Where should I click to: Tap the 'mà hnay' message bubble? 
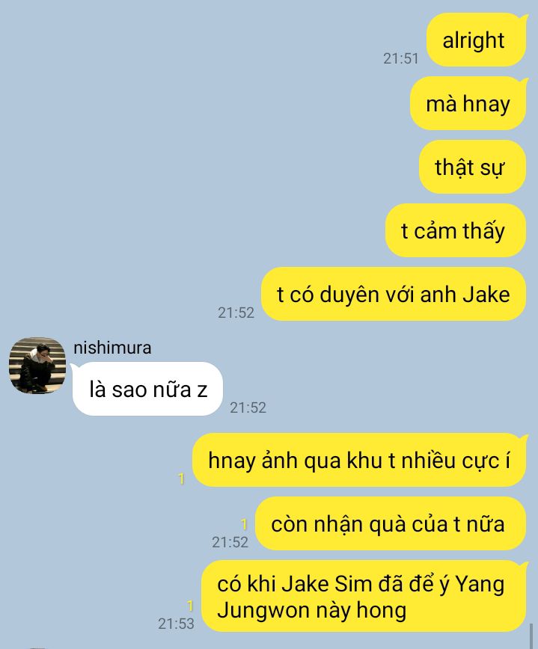(x=468, y=103)
